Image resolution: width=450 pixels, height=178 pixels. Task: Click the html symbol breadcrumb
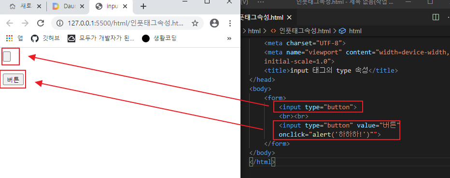350,31
